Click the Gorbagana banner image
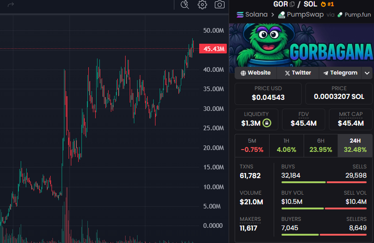The image size is (374, 243). pos(301,45)
